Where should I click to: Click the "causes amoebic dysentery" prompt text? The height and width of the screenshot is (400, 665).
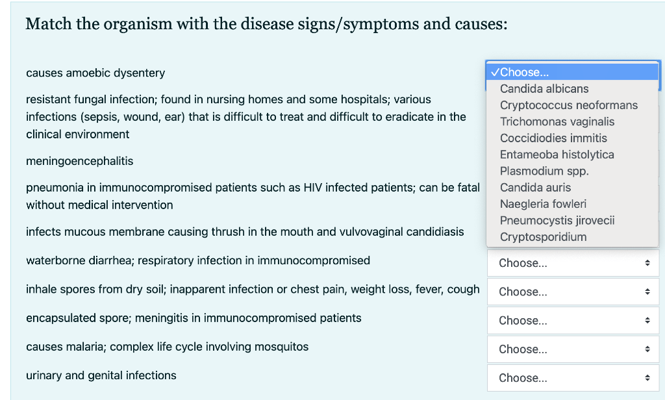coord(95,73)
